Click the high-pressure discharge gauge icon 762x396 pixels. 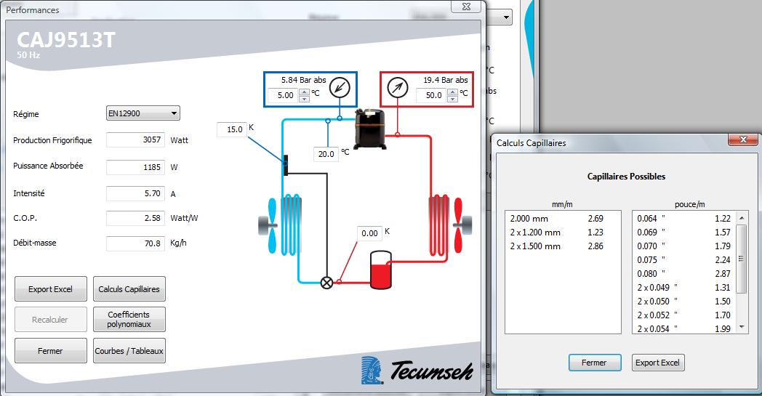point(398,88)
